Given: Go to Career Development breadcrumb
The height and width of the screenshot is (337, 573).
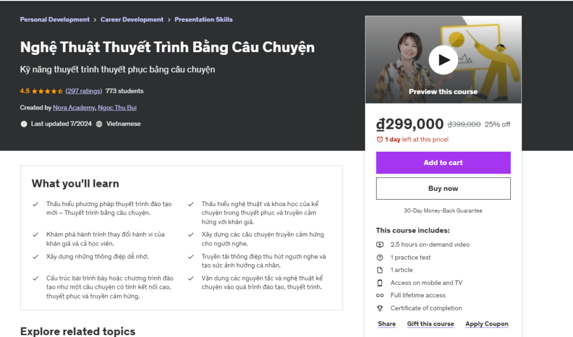Looking at the screenshot, I should [132, 20].
